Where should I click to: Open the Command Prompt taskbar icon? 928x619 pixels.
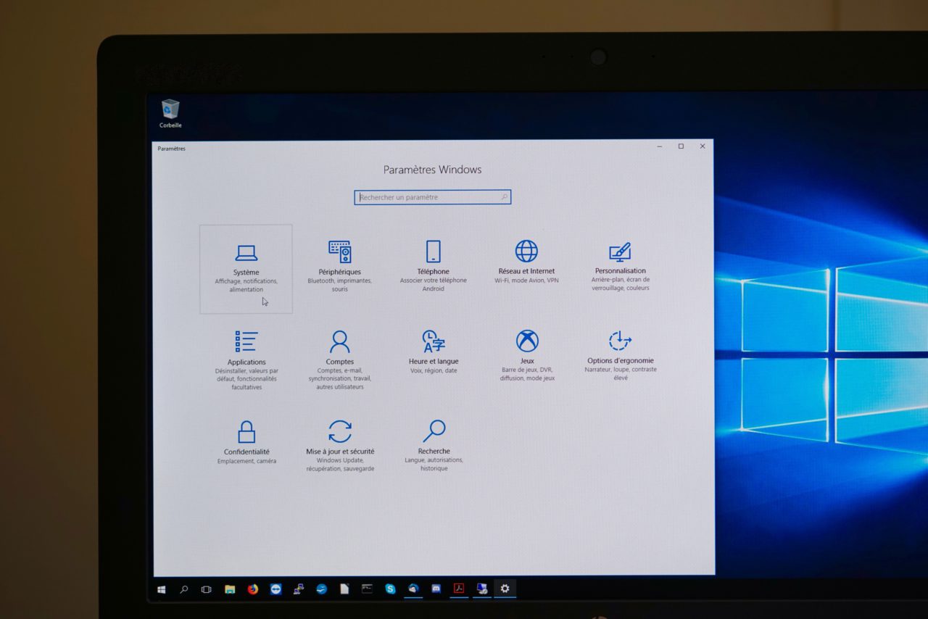pyautogui.click(x=367, y=589)
